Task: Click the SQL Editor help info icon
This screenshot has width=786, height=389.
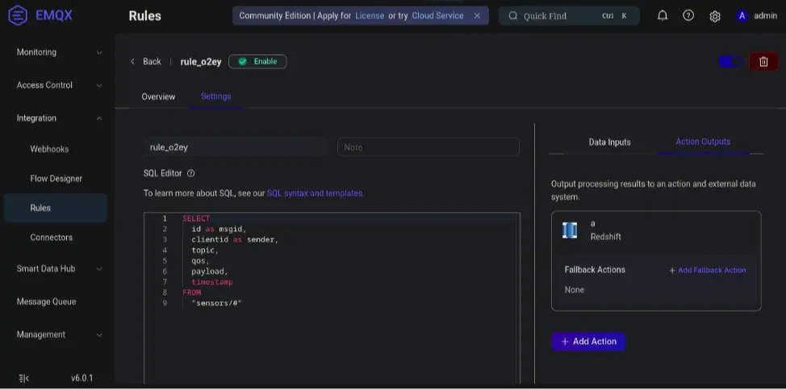Action: coord(191,173)
